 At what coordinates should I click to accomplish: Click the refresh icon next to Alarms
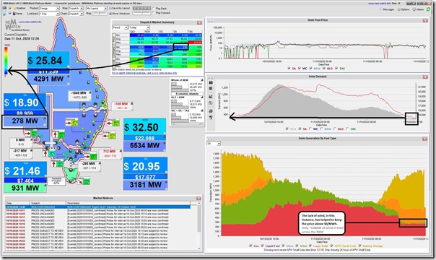[x=429, y=9]
